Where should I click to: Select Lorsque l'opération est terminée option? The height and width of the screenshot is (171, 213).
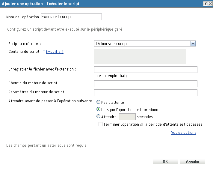[x=98, y=109]
